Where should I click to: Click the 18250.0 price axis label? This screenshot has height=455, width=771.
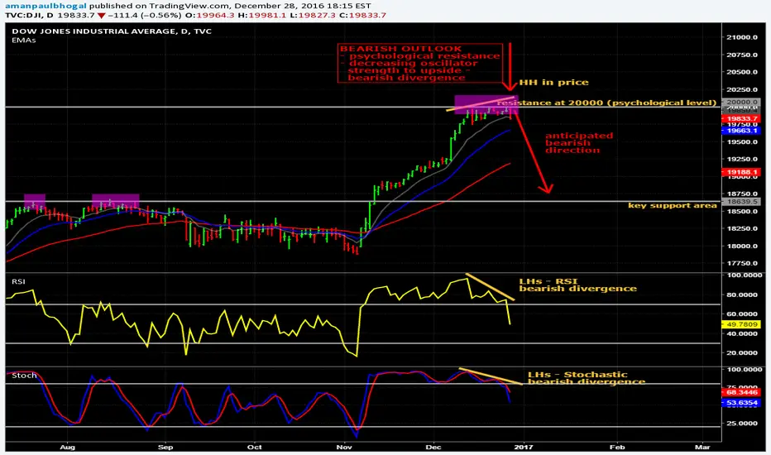(742, 228)
